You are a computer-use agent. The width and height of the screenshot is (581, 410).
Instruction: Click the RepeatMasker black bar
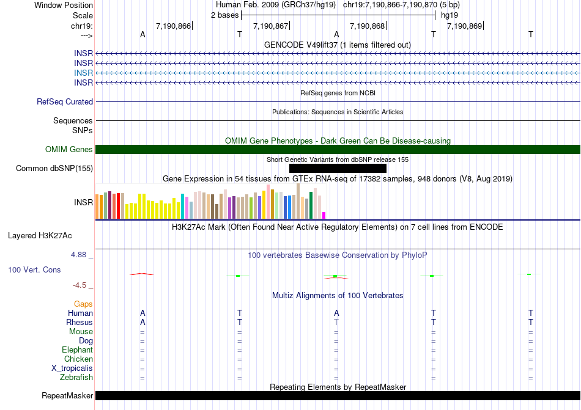coord(338,395)
